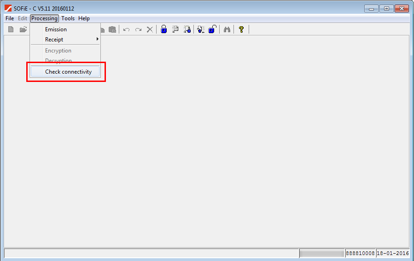Click the 18-01-2016 date in status bar
The image size is (414, 261).
(x=392, y=253)
